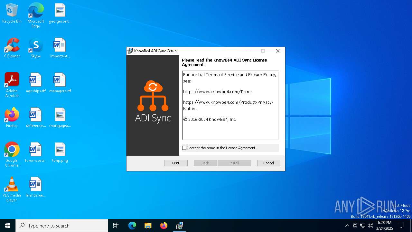Select the georgecont... image file
412x232 pixels.
click(x=60, y=14)
